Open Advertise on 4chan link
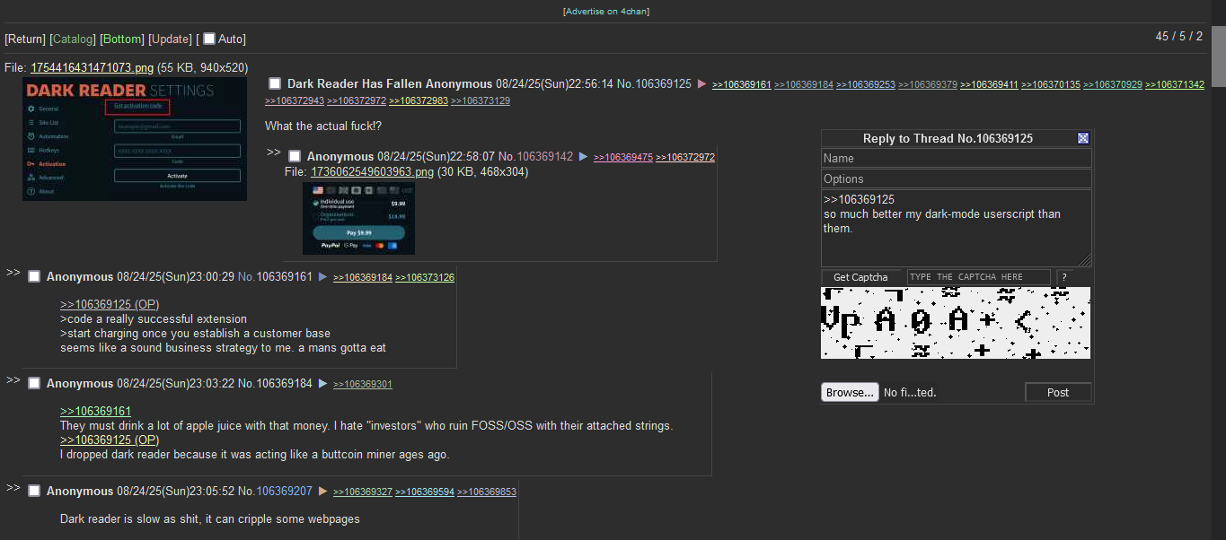The width and height of the screenshot is (1226, 540). 606,12
